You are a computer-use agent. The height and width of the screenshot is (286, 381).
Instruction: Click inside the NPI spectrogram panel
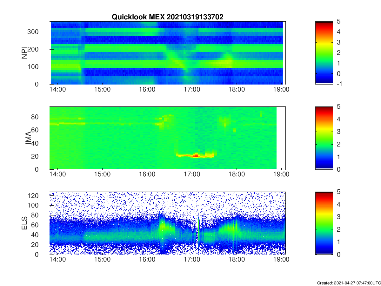tap(168, 53)
